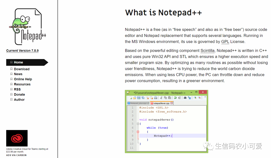Click Save icon in Notepad++ screenshot toolbar
271x158 pixels.
click(x=139, y=98)
